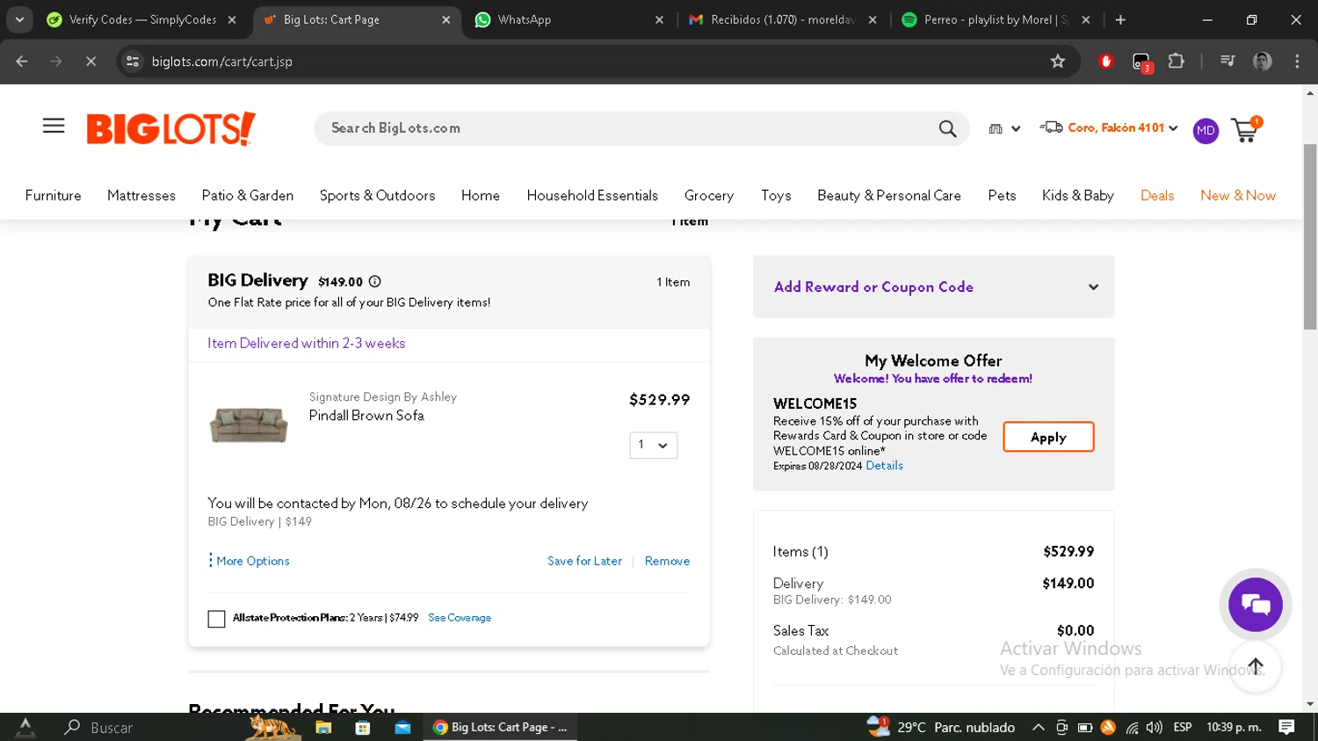Image resolution: width=1318 pixels, height=741 pixels.
Task: Close the Big Lots: Cart Page tab
Action: point(445,19)
